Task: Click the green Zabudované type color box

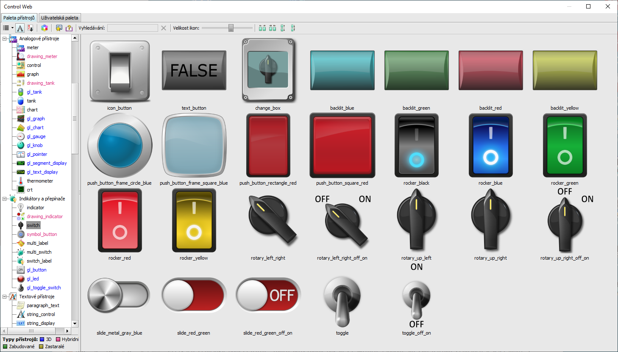Action: (6, 346)
